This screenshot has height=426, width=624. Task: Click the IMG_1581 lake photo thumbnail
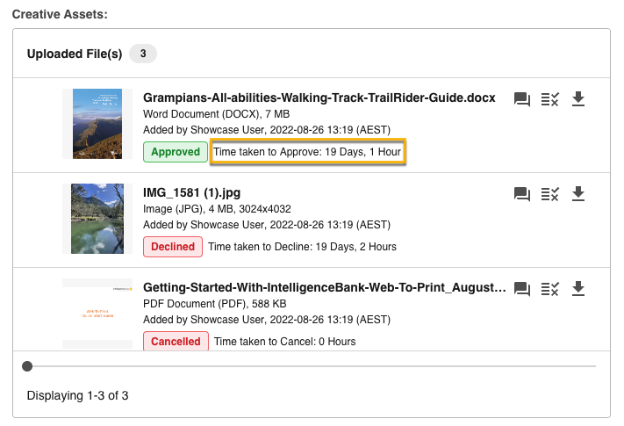(x=97, y=219)
